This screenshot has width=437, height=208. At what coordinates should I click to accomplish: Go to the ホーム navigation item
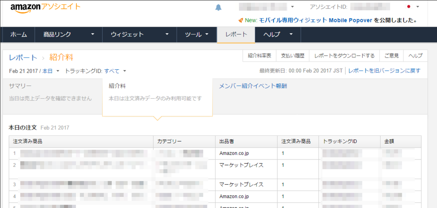(x=19, y=35)
